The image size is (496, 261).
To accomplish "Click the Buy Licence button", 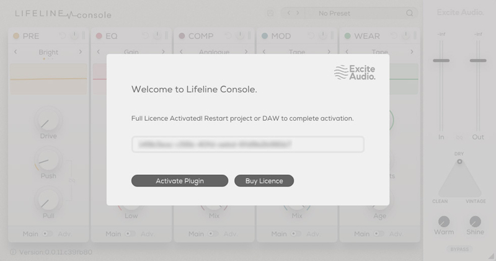I will pyautogui.click(x=264, y=180).
